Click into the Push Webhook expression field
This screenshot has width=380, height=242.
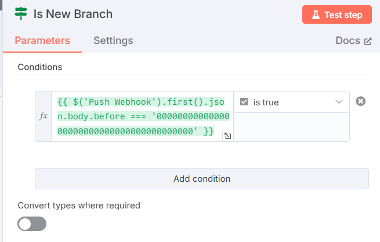coord(143,116)
